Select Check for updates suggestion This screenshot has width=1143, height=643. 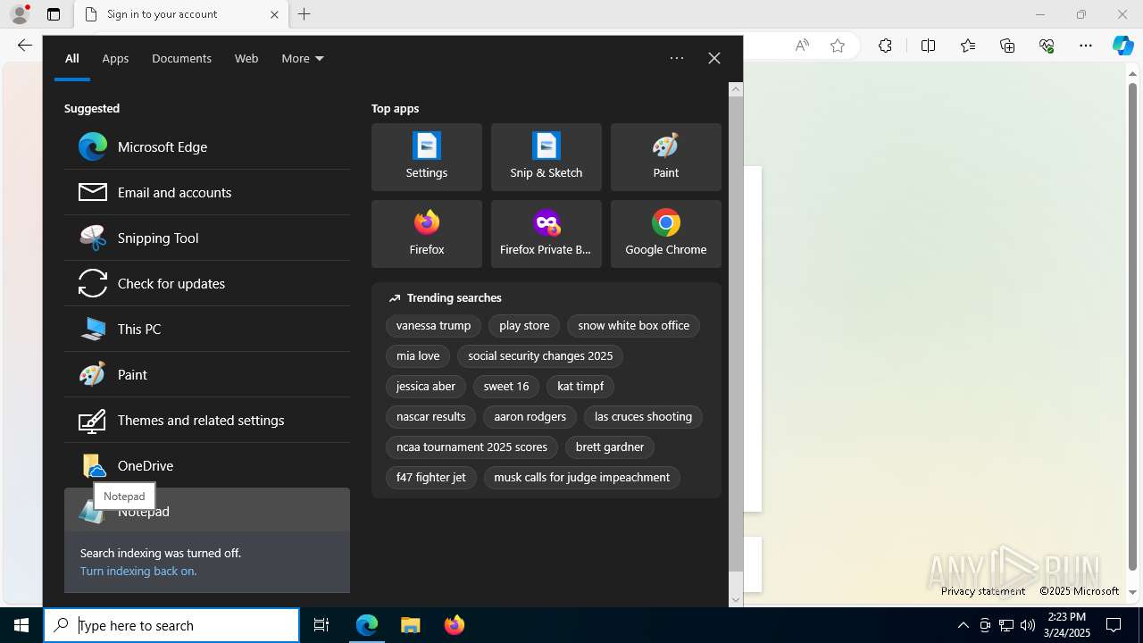point(206,283)
